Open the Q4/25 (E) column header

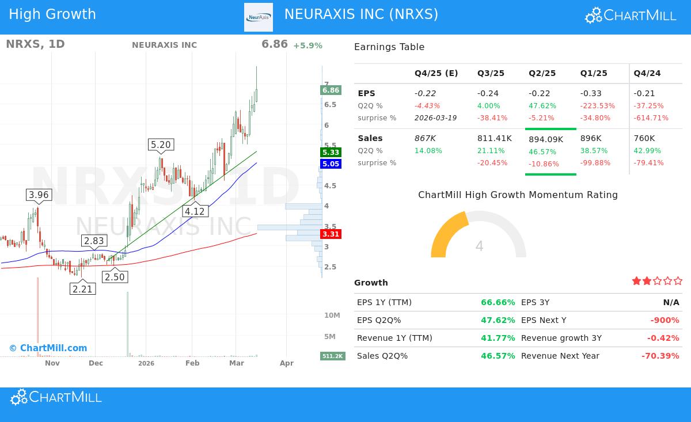(436, 73)
